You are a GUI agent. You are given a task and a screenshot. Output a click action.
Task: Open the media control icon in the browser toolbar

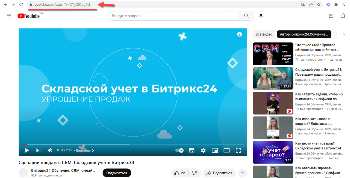click(344, 5)
